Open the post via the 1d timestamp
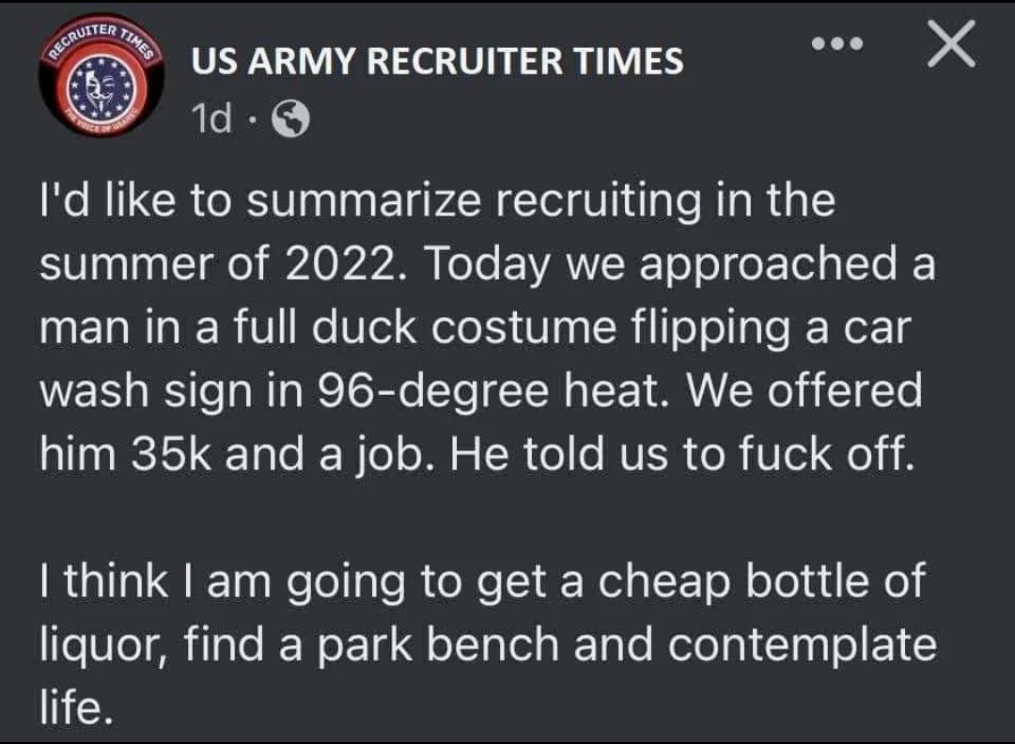Image resolution: width=1015 pixels, height=744 pixels. click(x=211, y=118)
